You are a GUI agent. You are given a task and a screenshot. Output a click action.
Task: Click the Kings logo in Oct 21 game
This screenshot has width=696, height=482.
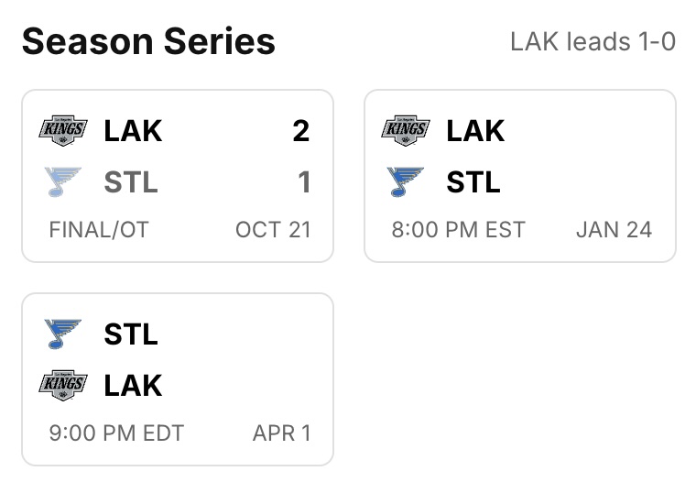pos(63,130)
